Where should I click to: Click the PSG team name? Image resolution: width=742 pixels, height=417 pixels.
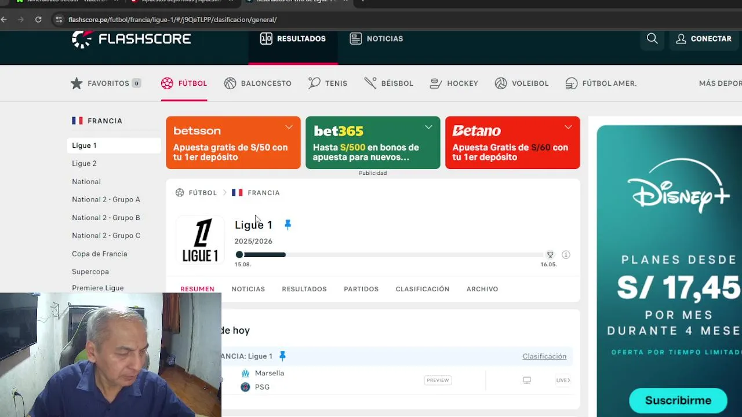pos(262,387)
